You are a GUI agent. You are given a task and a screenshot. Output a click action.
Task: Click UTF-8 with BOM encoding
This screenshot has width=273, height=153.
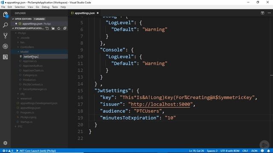(x=230, y=151)
